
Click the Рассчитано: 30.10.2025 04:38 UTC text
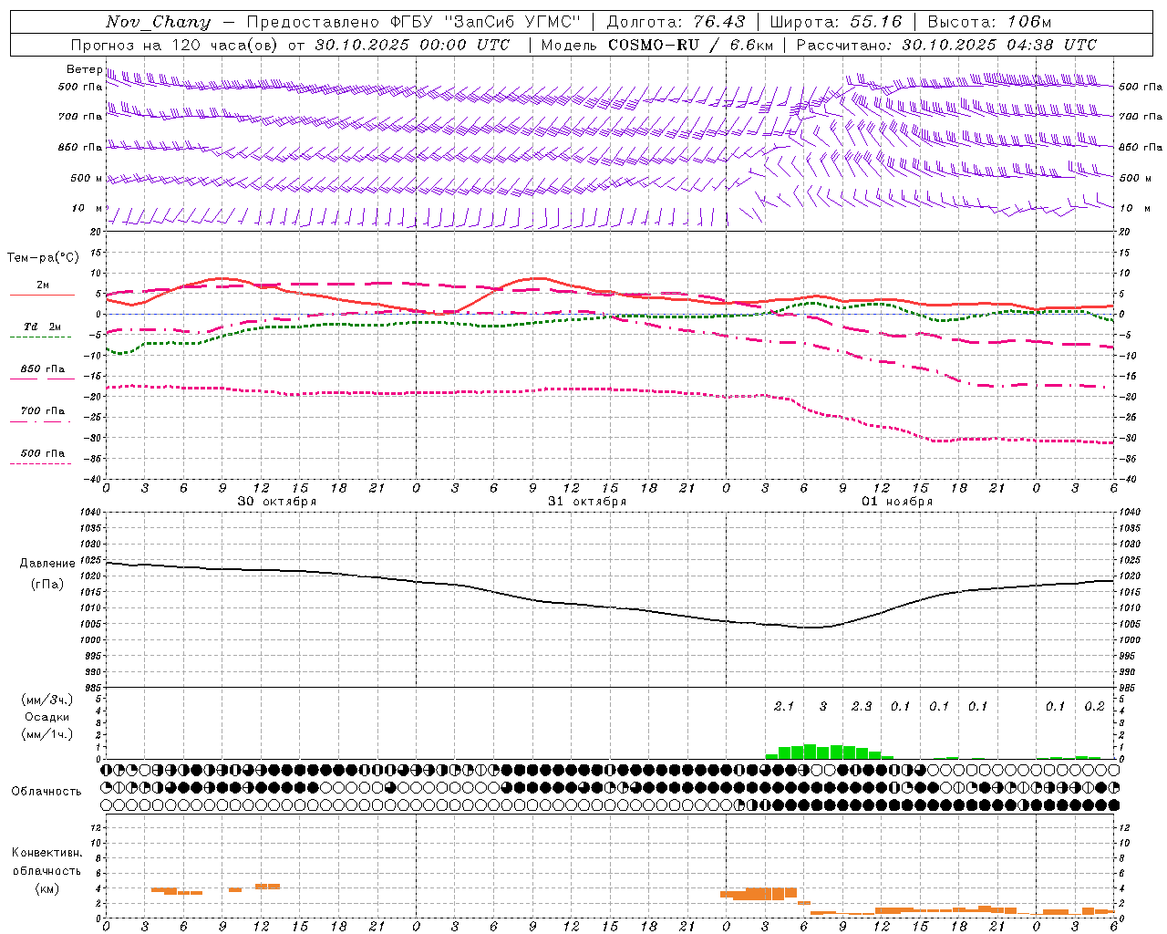click(946, 45)
